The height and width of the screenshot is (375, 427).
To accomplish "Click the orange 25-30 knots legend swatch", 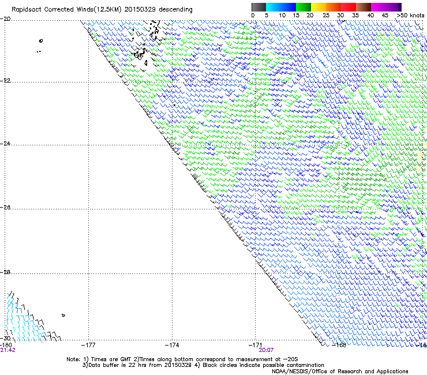I will (334, 7).
